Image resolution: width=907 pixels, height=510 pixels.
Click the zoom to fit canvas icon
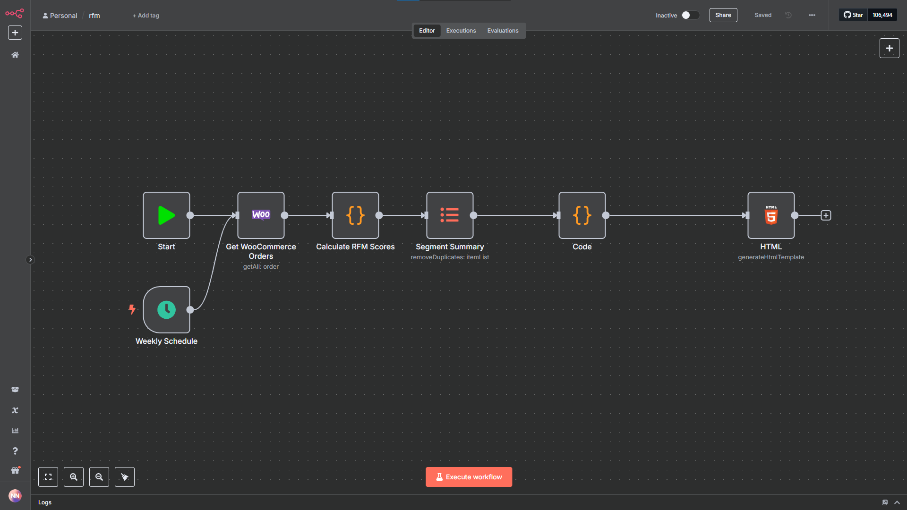click(48, 477)
